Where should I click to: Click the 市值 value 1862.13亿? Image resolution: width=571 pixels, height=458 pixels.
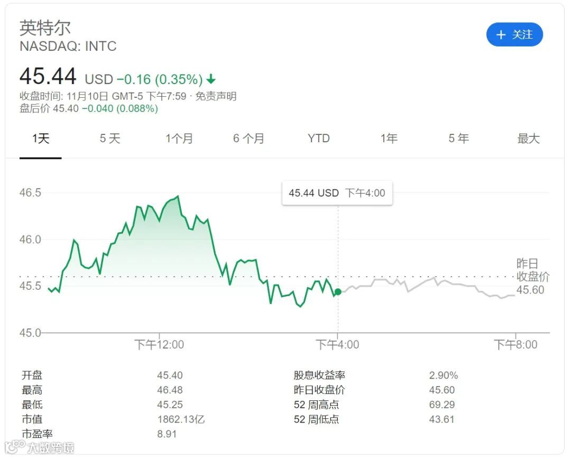point(181,419)
